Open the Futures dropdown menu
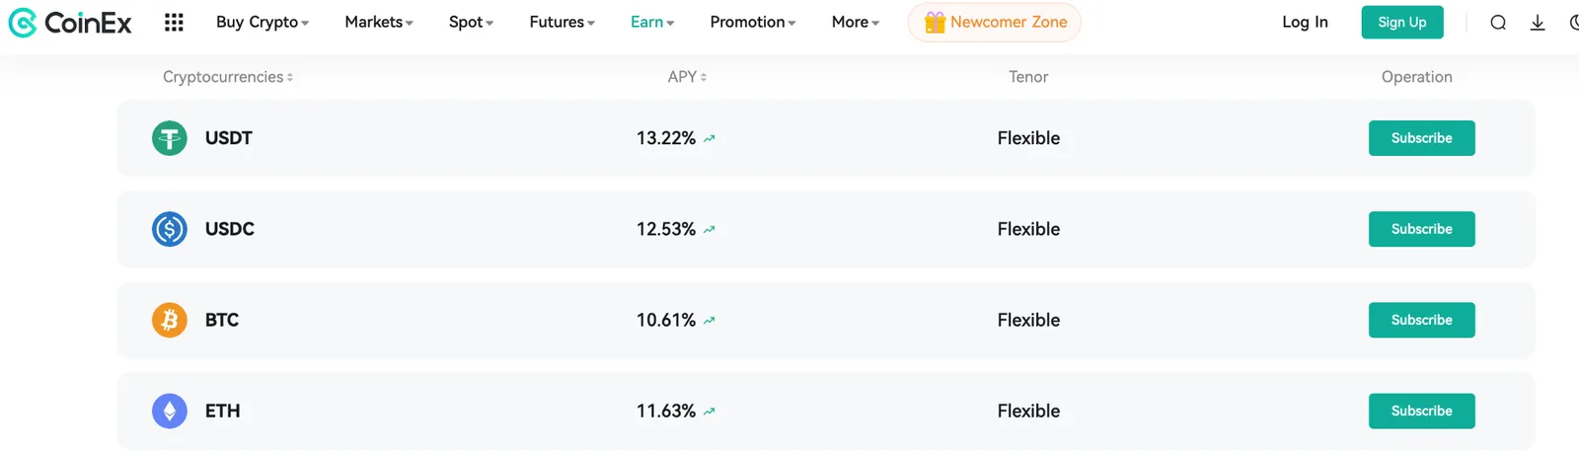The width and height of the screenshot is (1579, 456). click(562, 22)
